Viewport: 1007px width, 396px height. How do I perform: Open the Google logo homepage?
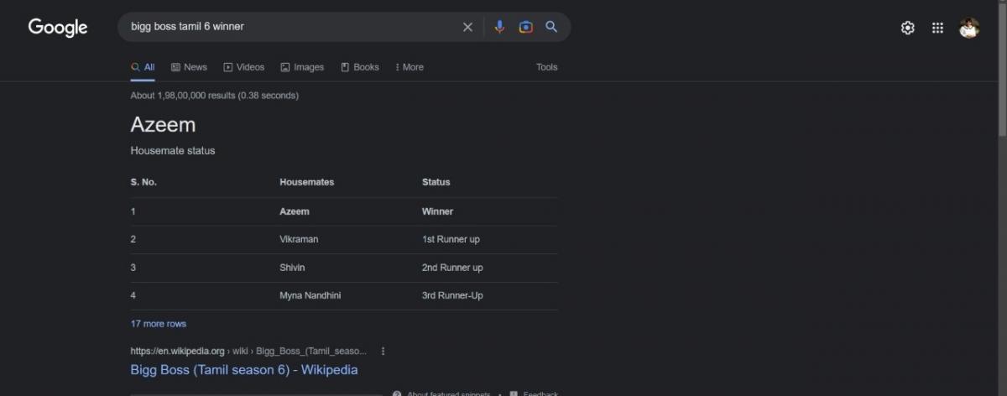tap(58, 27)
